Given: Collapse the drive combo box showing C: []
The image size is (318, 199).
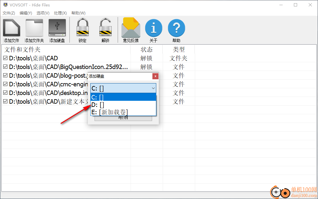Looking at the screenshot, I should coord(123,88).
